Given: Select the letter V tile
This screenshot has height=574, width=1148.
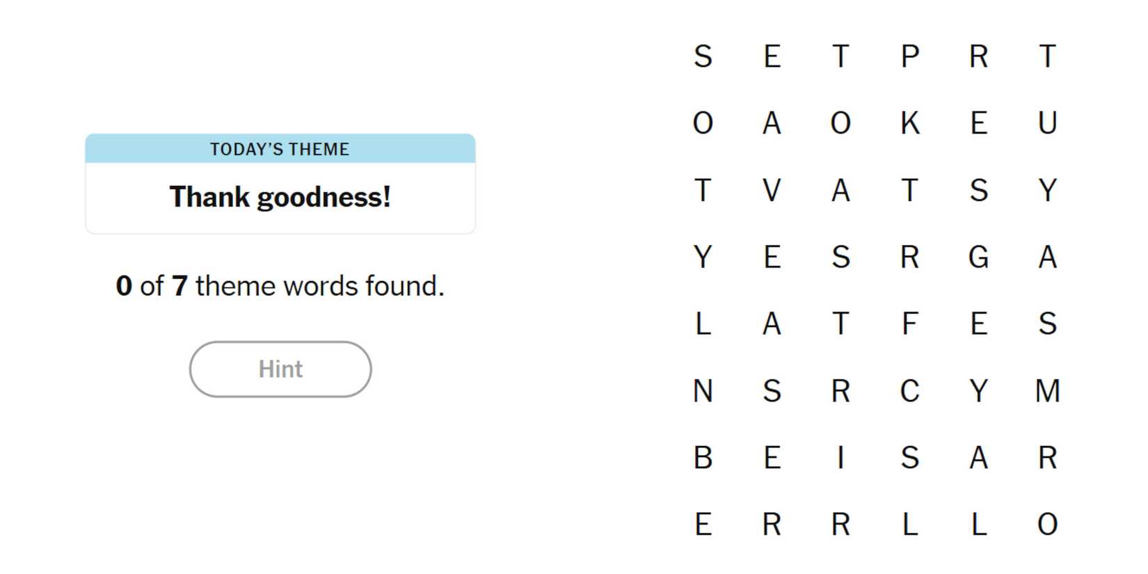Looking at the screenshot, I should [772, 190].
